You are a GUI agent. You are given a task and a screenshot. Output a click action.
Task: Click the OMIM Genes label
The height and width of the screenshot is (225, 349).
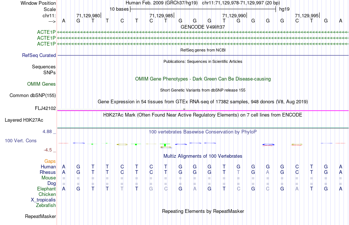pos(42,84)
